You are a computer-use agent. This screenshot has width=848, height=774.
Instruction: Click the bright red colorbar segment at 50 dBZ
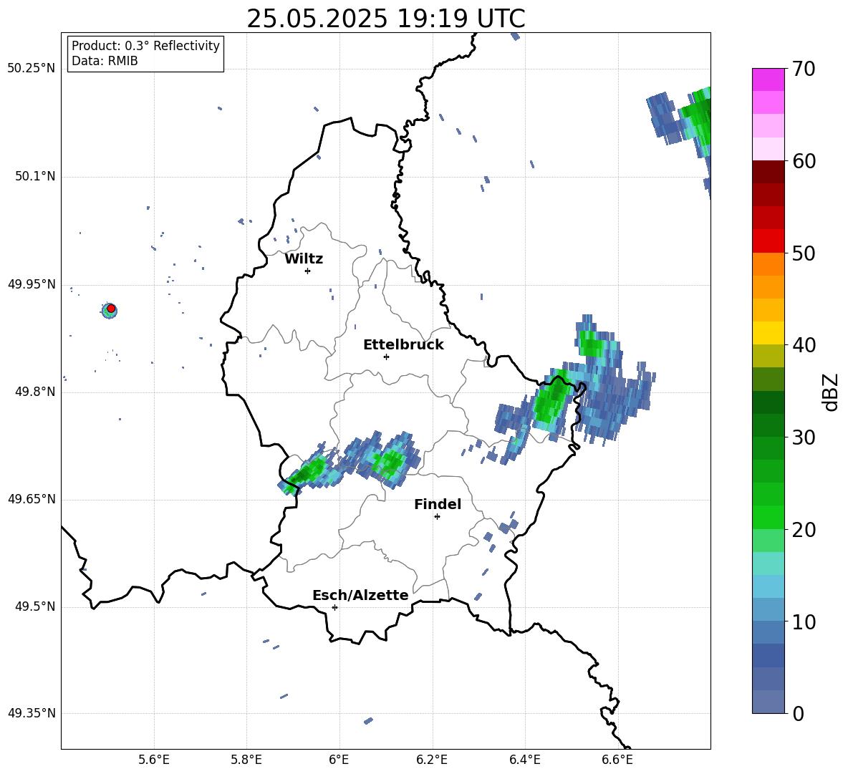point(768,241)
